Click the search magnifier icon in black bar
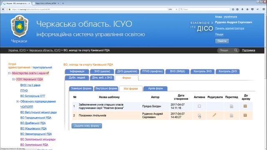 [236, 50]
